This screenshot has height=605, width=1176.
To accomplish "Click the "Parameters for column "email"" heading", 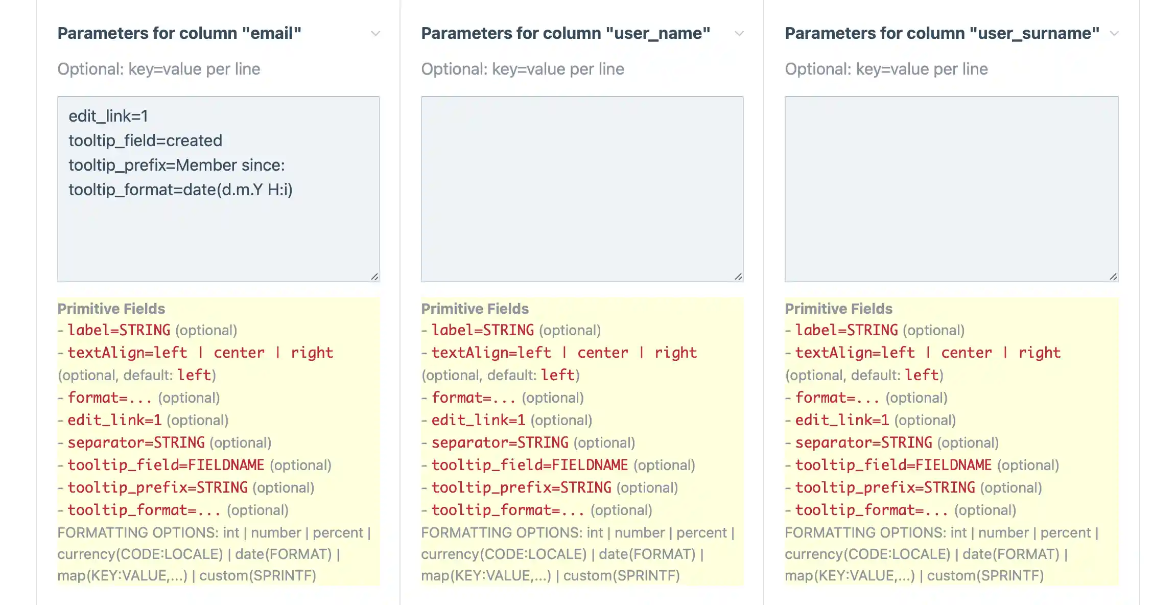I will [x=180, y=33].
